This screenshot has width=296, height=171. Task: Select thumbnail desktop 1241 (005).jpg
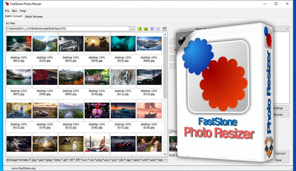pyautogui.click(x=123, y=44)
